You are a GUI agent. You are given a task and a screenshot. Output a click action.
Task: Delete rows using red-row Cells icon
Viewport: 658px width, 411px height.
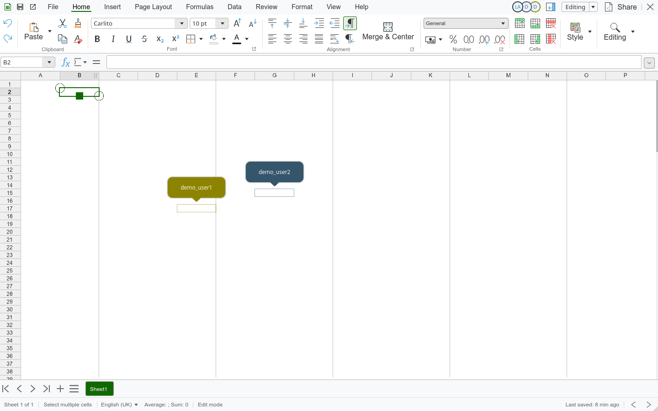tap(551, 23)
